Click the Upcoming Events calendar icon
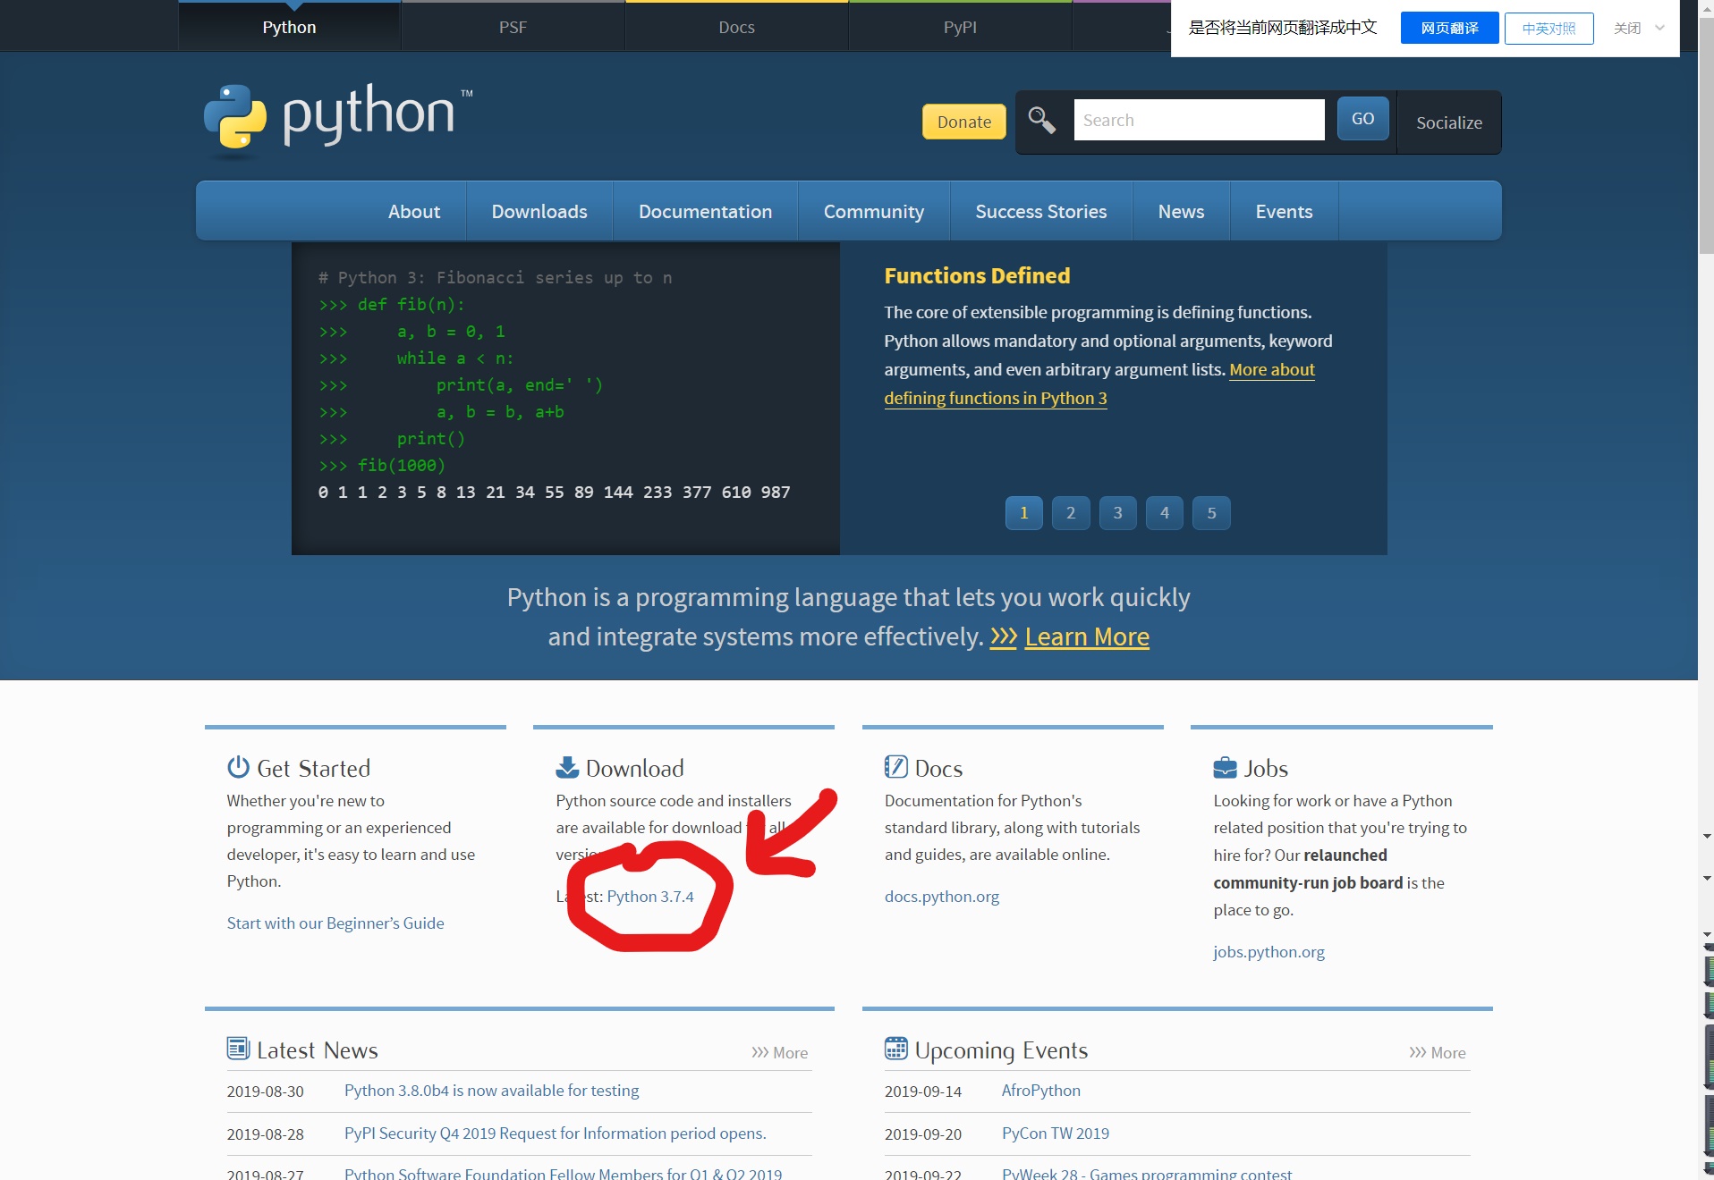 tap(895, 1049)
